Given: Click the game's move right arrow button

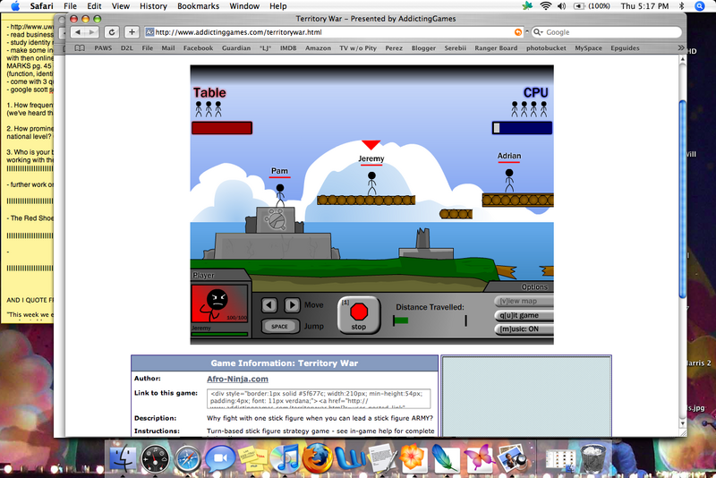Looking at the screenshot, I should point(293,305).
